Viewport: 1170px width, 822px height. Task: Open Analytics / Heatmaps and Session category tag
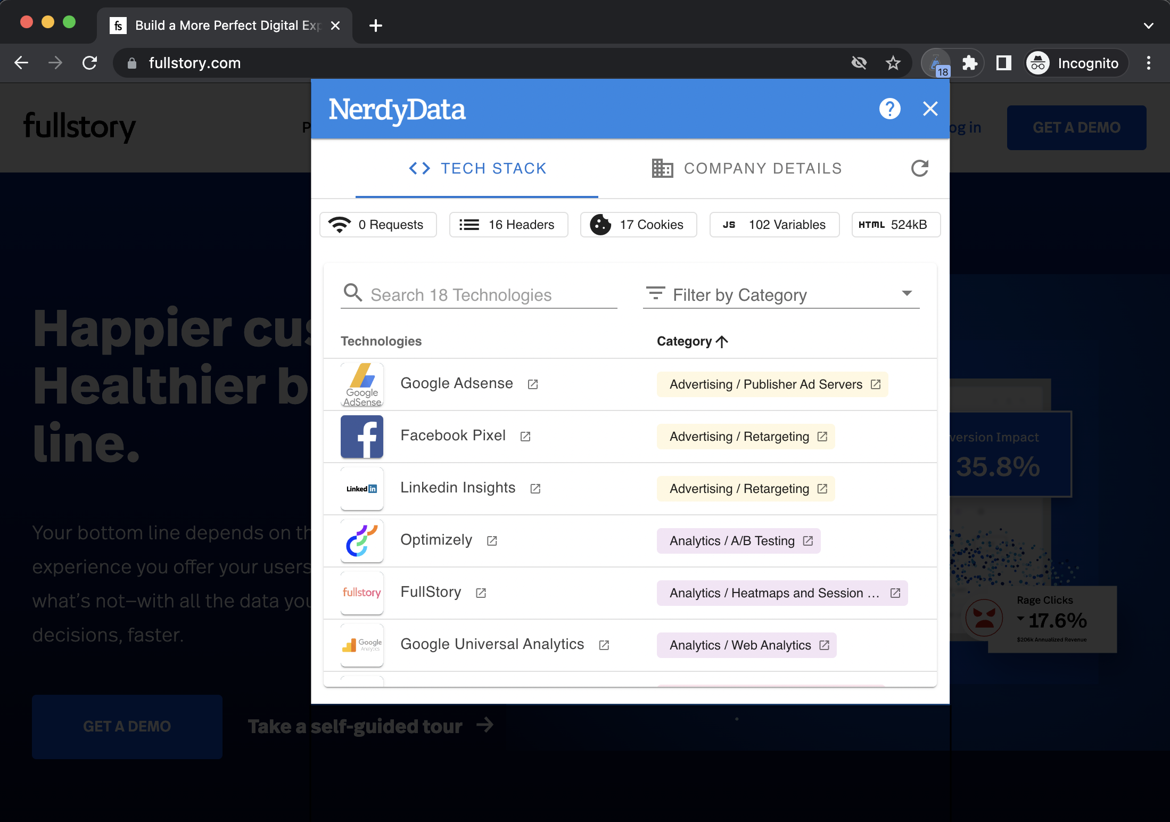782,593
